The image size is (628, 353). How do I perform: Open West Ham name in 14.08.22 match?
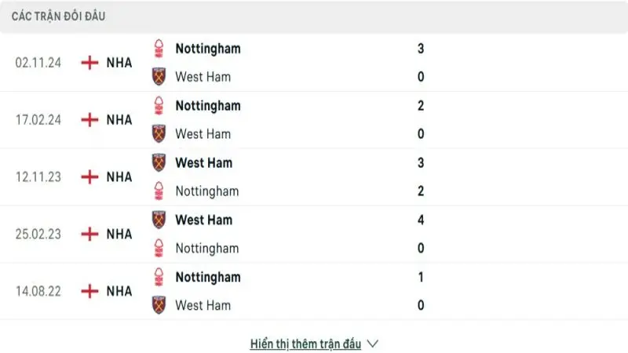(203, 305)
